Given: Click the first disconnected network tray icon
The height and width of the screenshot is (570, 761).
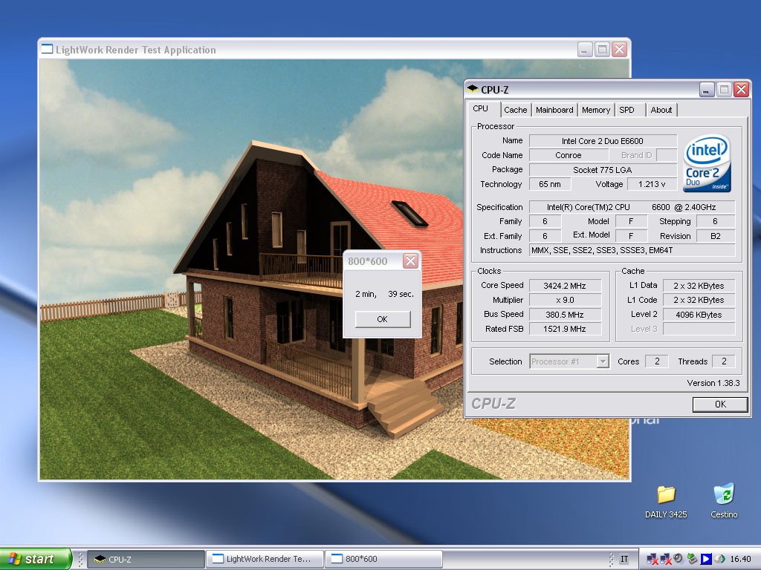Looking at the screenshot, I should click(x=652, y=559).
